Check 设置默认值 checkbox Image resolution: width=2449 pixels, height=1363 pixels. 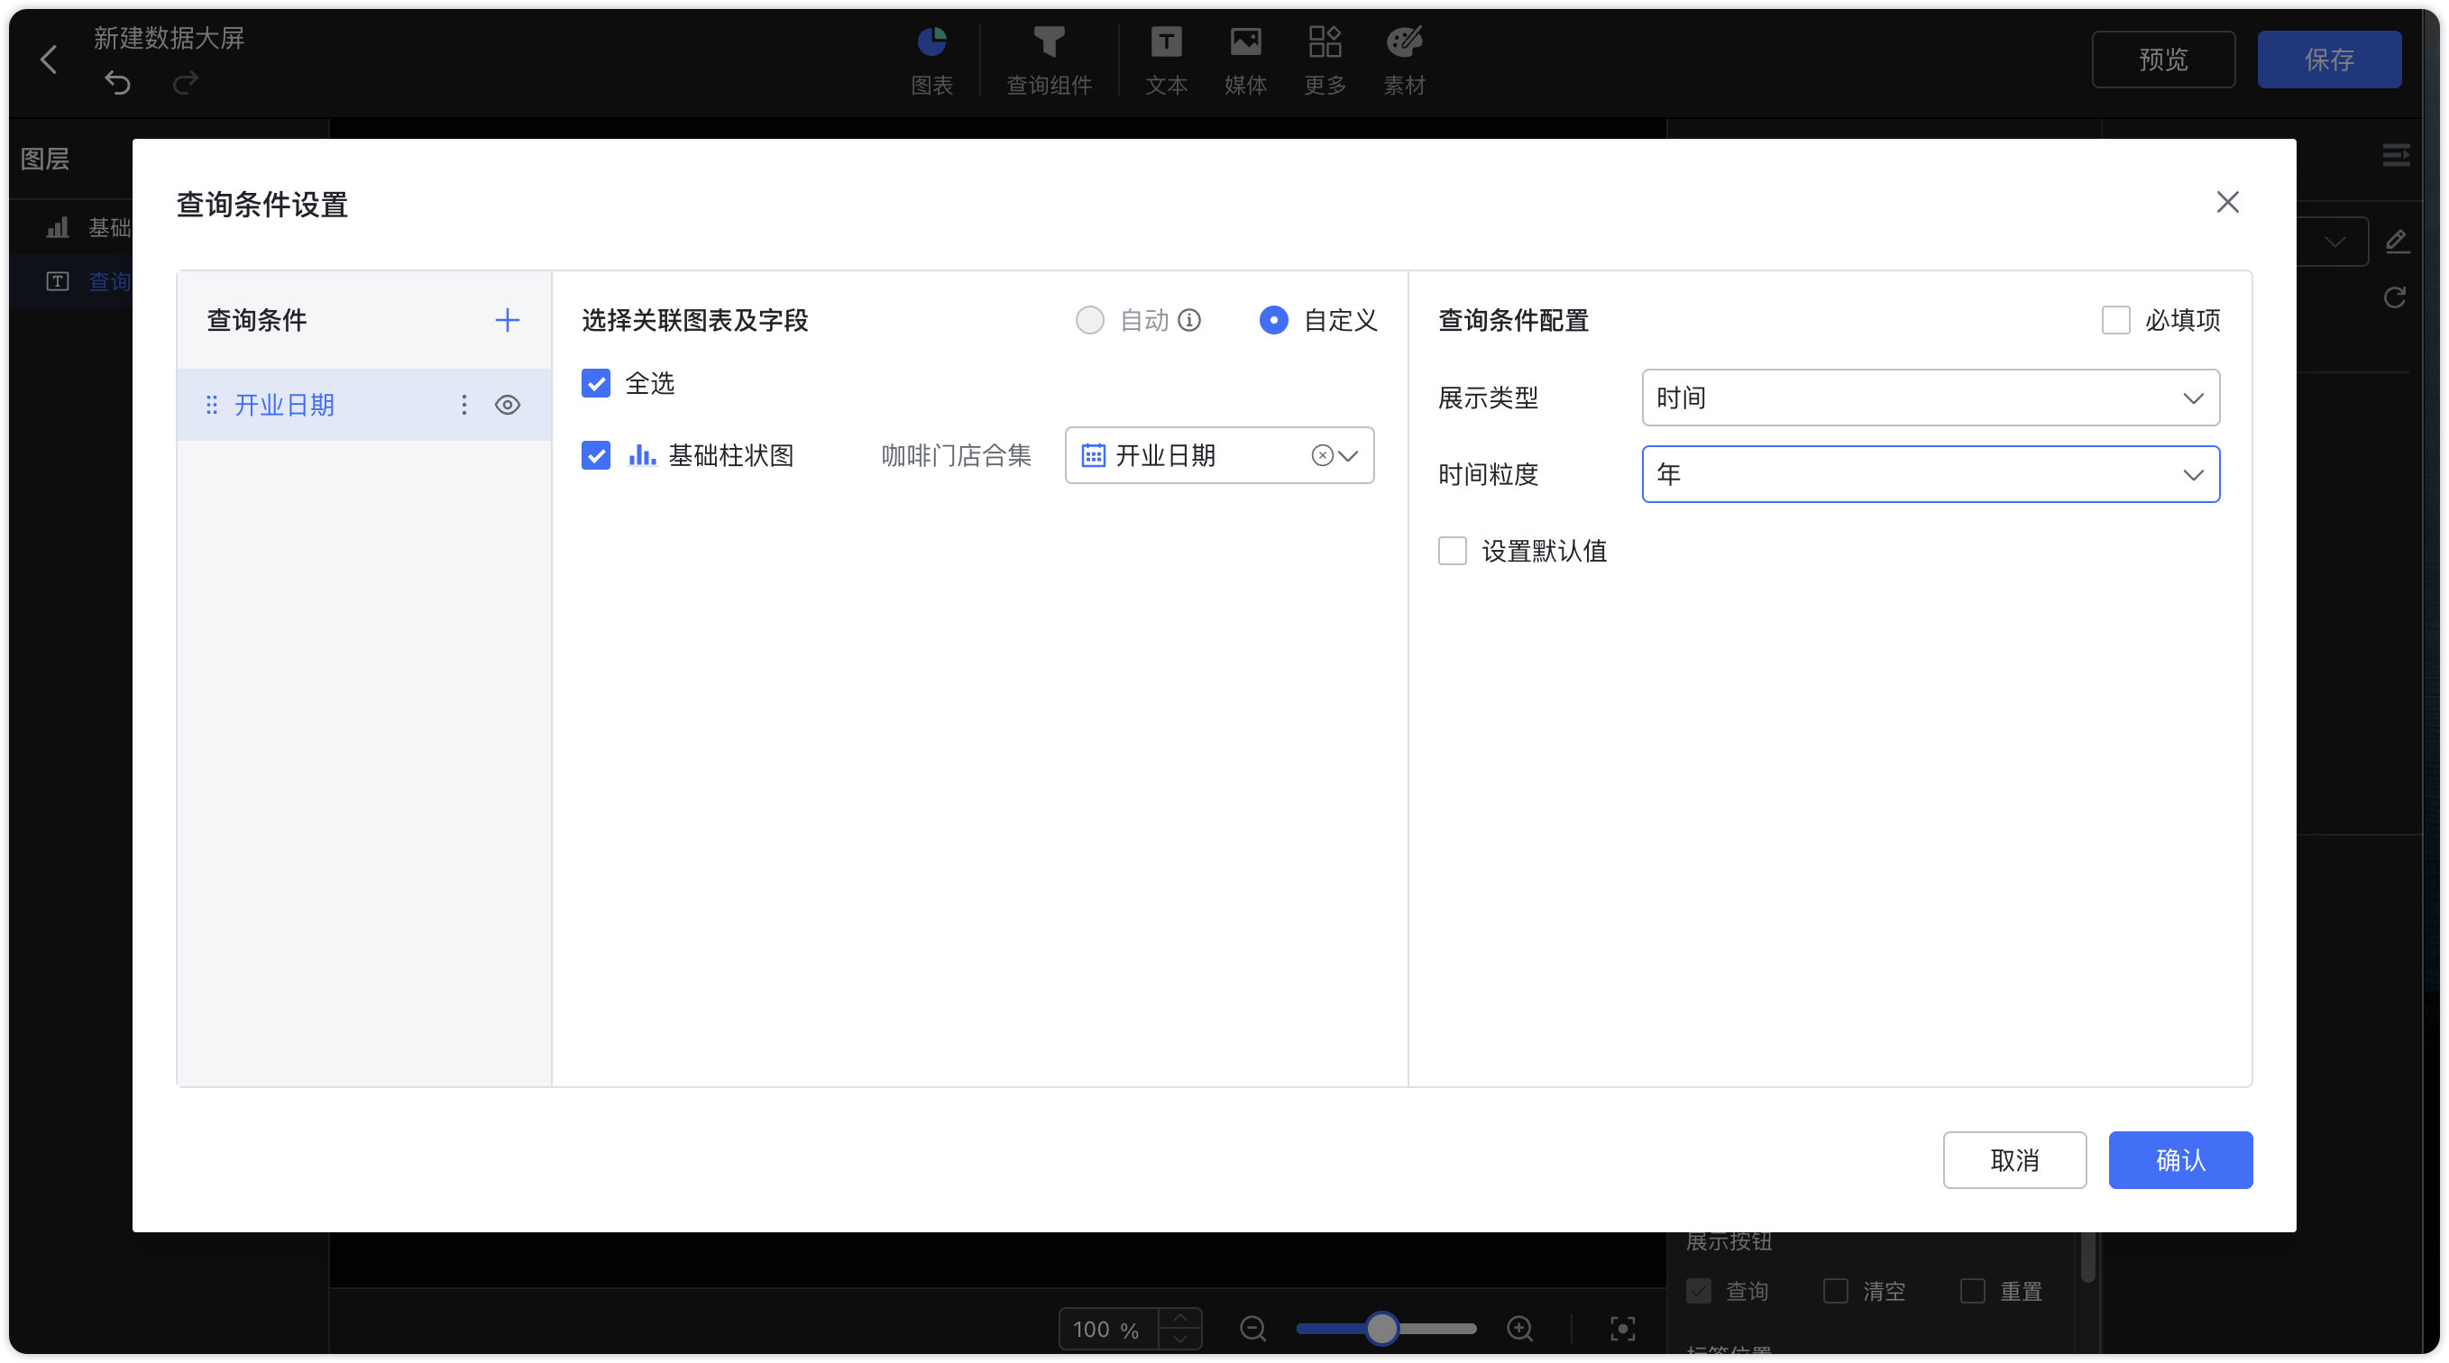(1450, 551)
